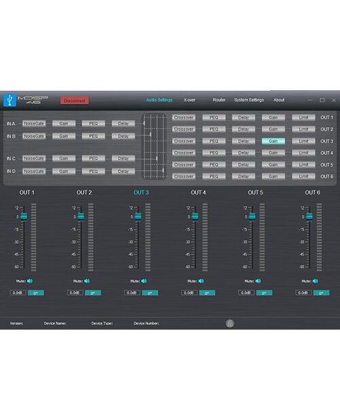The width and height of the screenshot is (340, 420).
Task: Select the highlighted OUT 3 Gain block
Action: point(273,141)
